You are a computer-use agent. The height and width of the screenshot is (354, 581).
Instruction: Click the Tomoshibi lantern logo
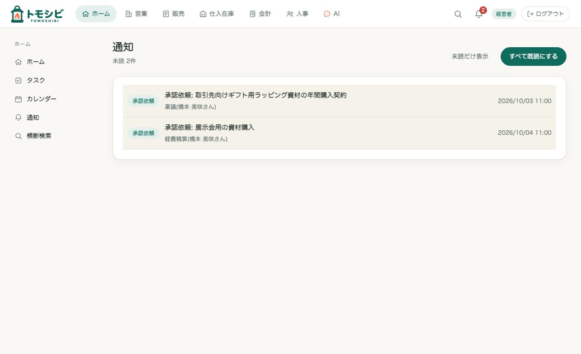click(37, 14)
